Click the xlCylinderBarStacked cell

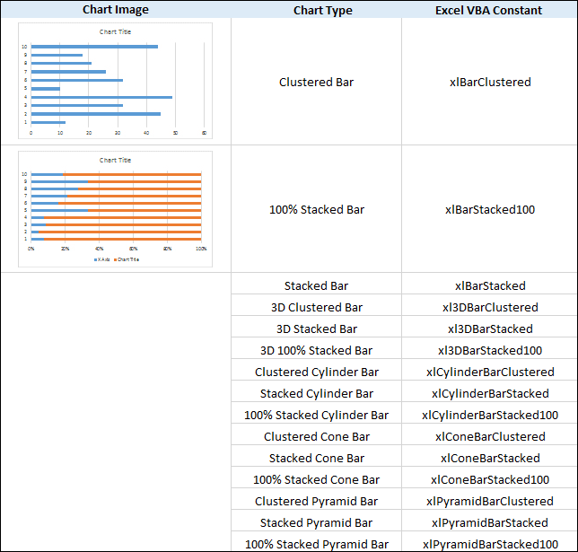[x=490, y=393]
